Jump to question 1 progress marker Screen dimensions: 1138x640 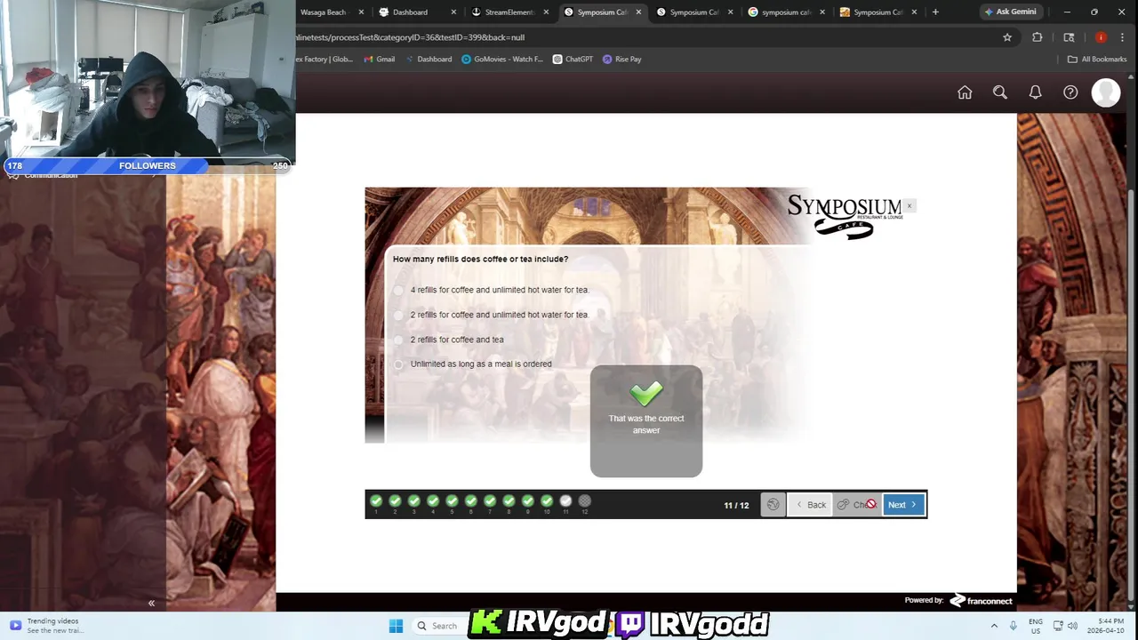point(376,501)
